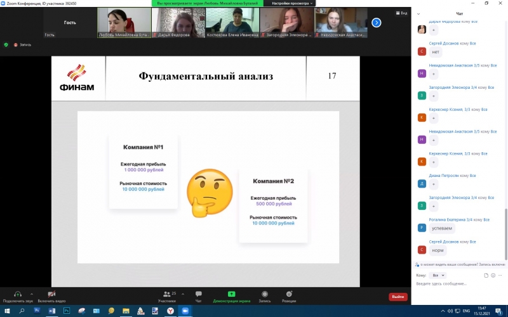Open File Explorer from the taskbar
Screen dimensions: 508x317
pyautogui.click(x=126, y=311)
